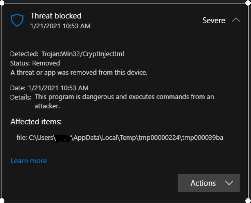Screen dimensions: 251x203
Task: Click the Details description about attacker commands
Action: pyautogui.click(x=124, y=97)
